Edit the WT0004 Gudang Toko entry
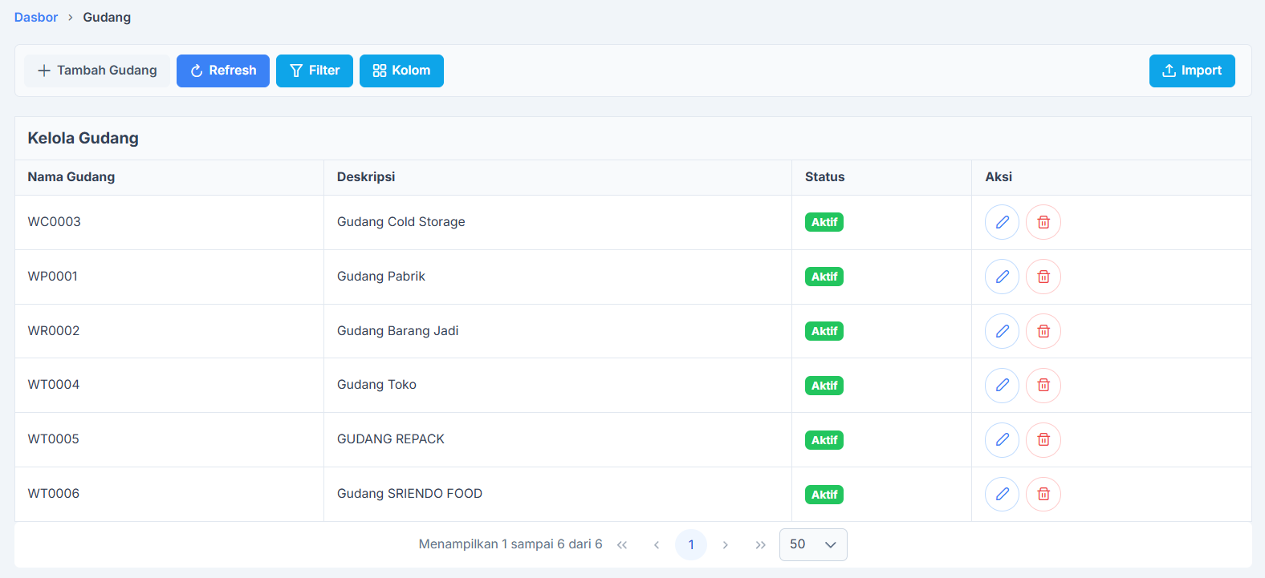 pyautogui.click(x=1002, y=386)
